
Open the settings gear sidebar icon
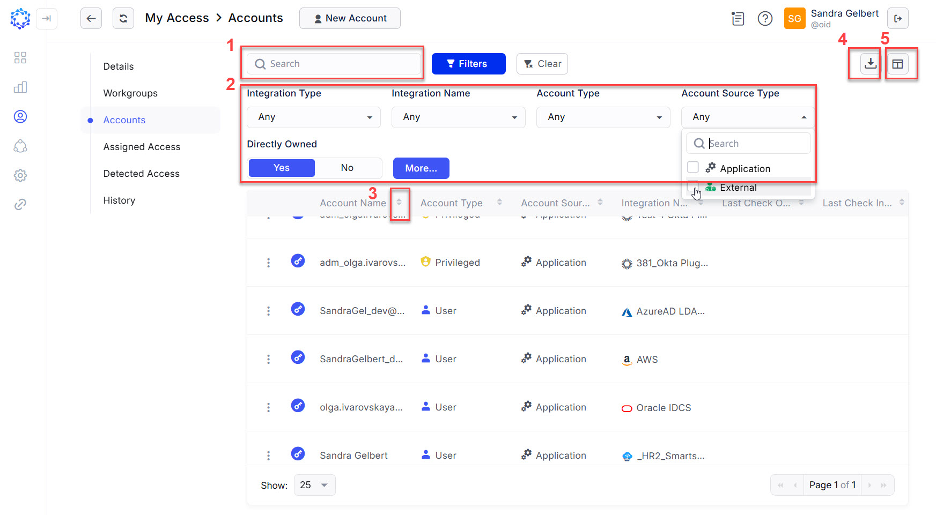click(20, 175)
